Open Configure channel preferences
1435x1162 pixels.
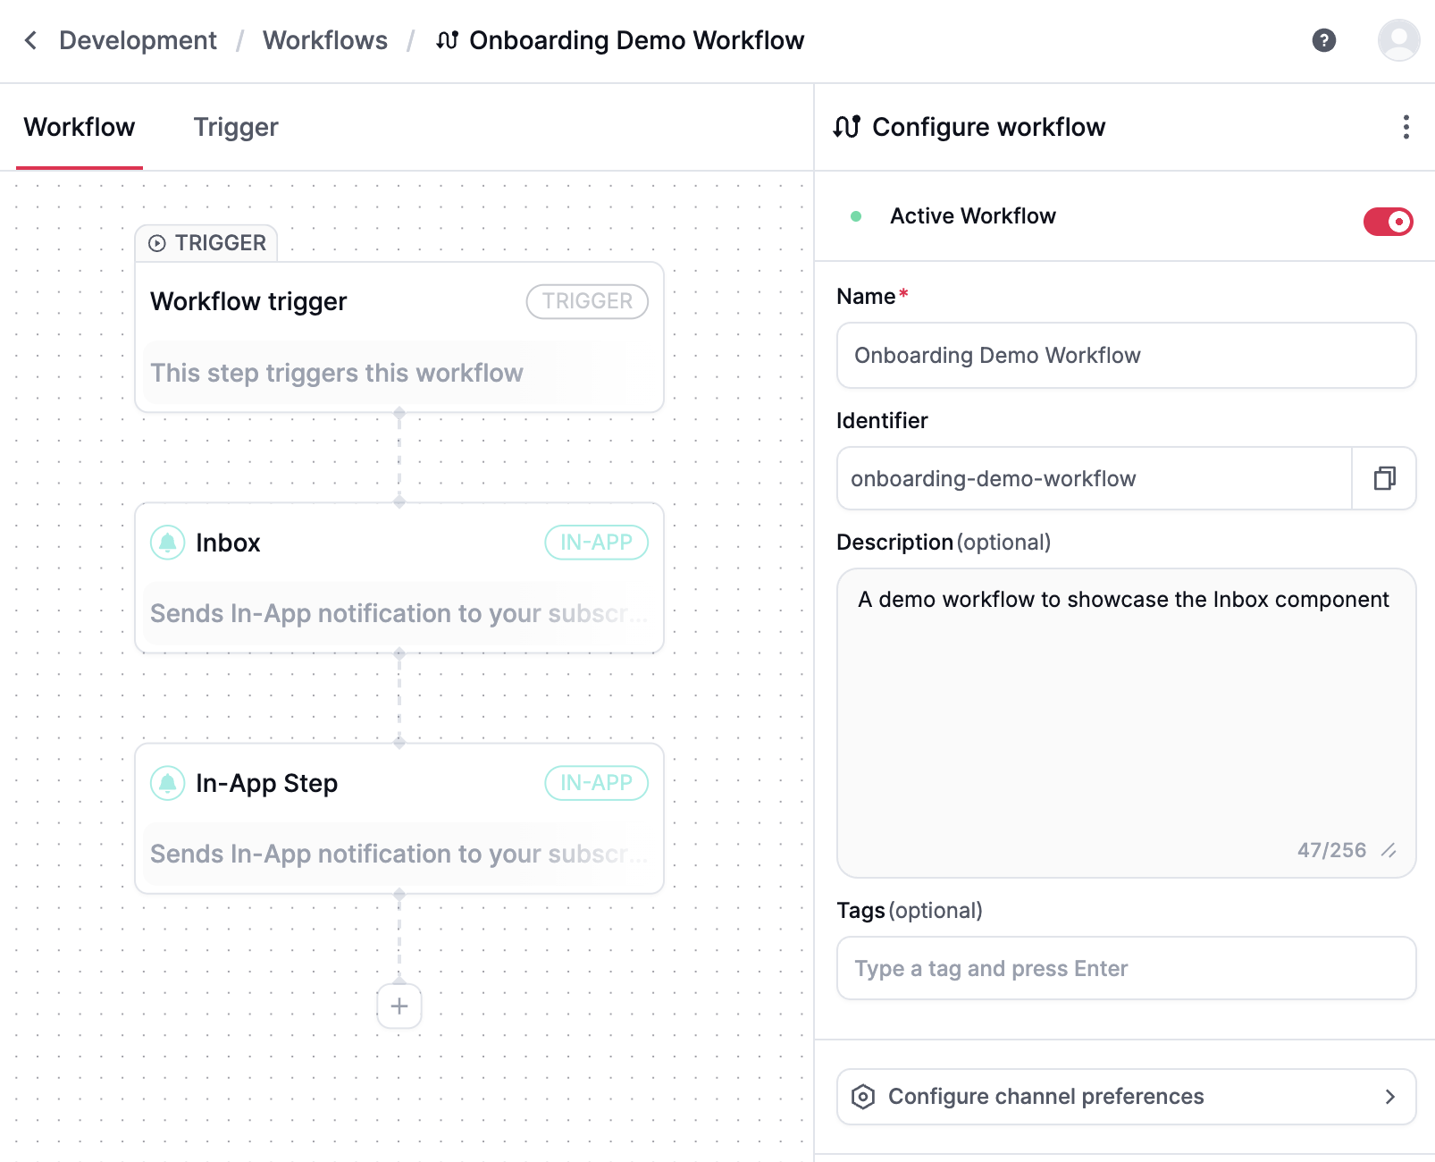1045,1096
